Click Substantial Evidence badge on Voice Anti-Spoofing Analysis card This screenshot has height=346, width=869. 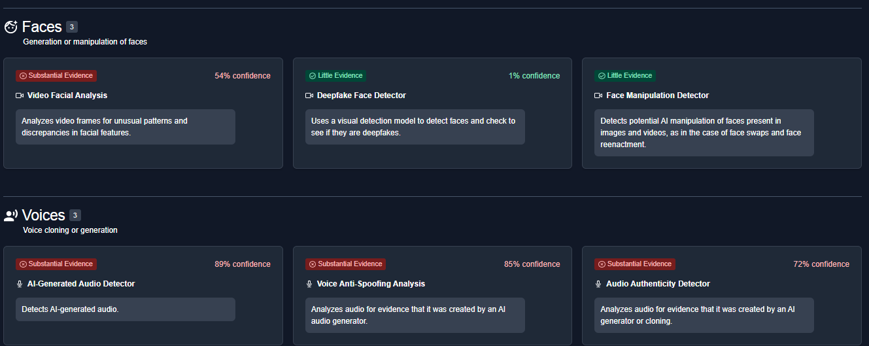[x=345, y=264]
